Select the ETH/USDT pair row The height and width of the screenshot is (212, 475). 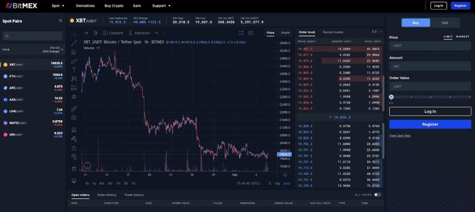(x=33, y=76)
